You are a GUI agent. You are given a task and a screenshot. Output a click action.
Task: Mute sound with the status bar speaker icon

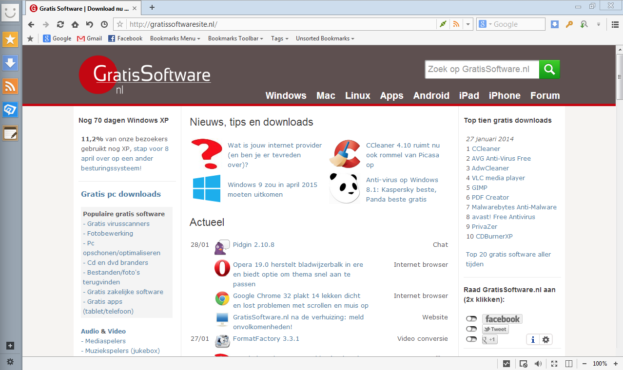(x=538, y=364)
